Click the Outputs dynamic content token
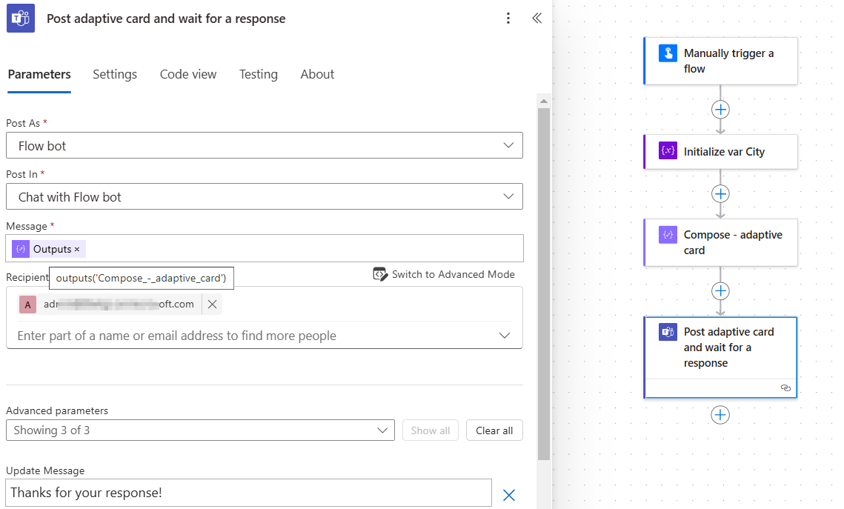844x509 pixels. [x=48, y=249]
